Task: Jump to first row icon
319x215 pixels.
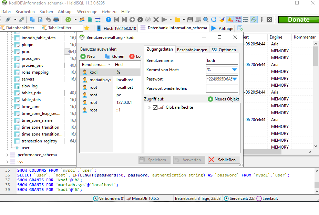Action: click(116, 20)
